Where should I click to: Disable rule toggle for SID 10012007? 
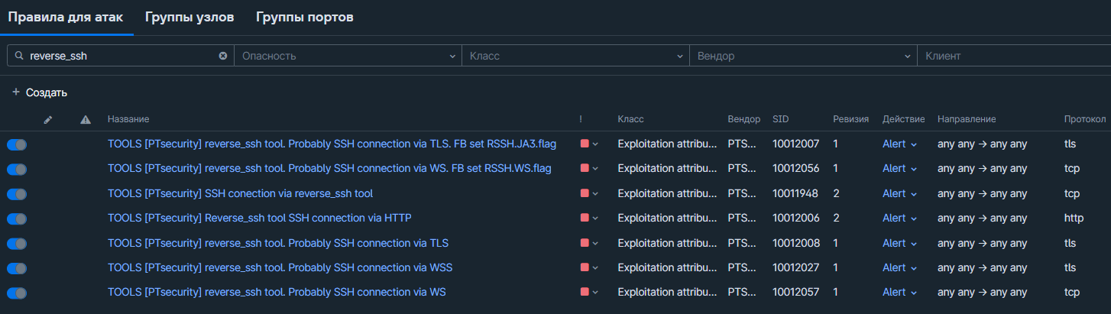pyautogui.click(x=17, y=144)
